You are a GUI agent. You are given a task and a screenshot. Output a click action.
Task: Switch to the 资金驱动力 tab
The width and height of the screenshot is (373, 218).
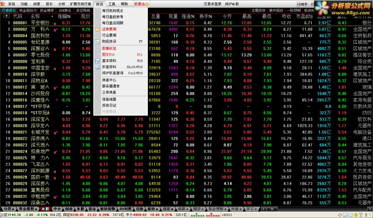tap(28, 11)
